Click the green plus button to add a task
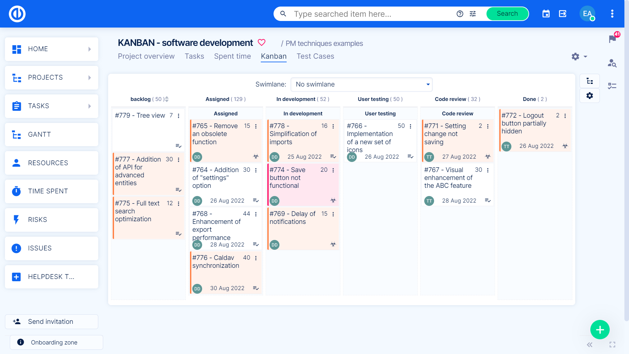 pyautogui.click(x=600, y=329)
